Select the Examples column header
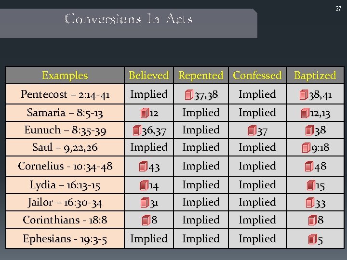 tap(65, 76)
